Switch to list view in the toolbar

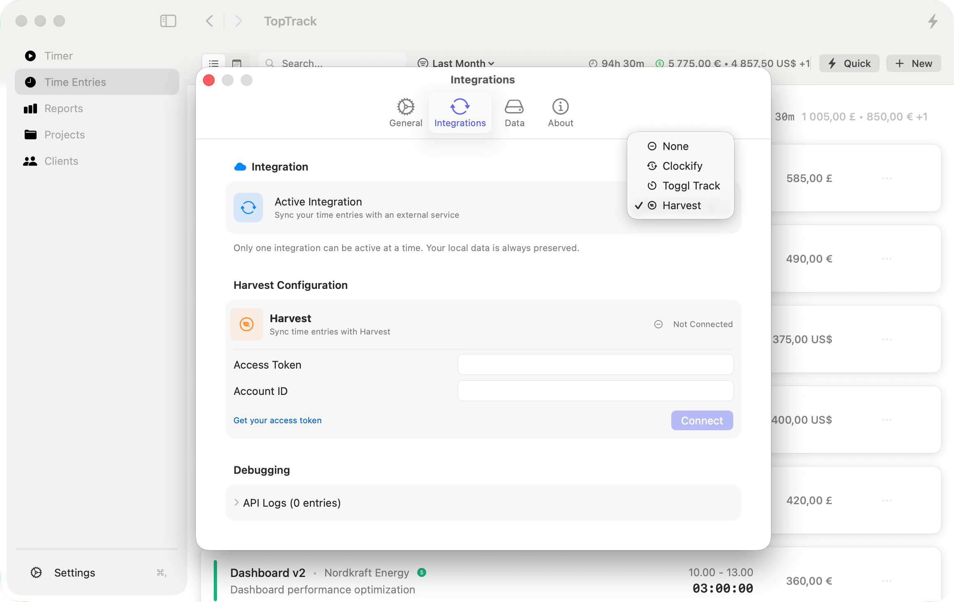point(213,63)
